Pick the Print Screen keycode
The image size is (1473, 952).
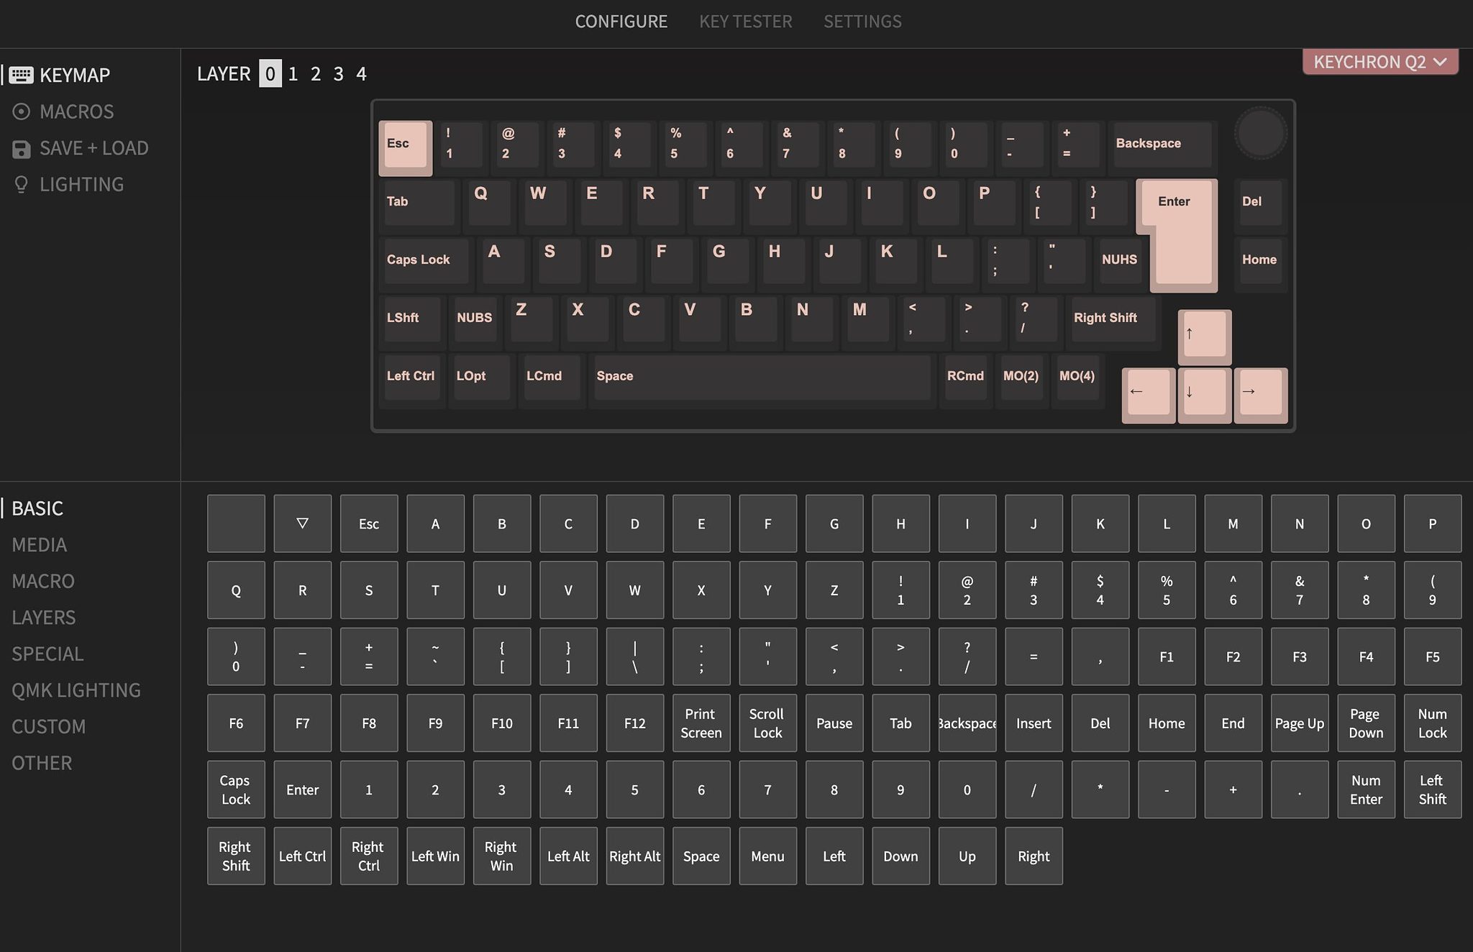point(701,723)
